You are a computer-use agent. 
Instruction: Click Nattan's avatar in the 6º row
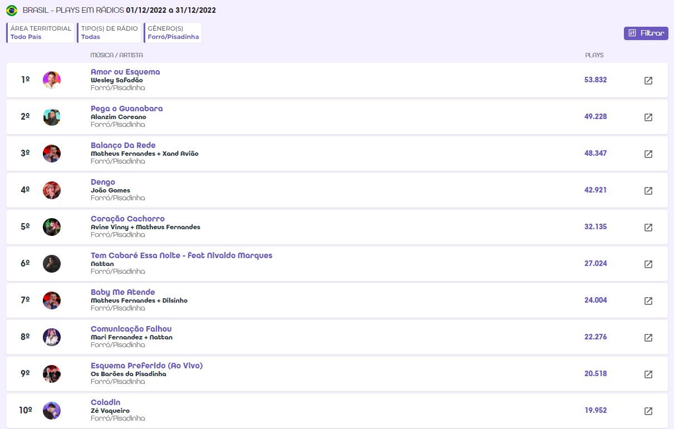[52, 264]
